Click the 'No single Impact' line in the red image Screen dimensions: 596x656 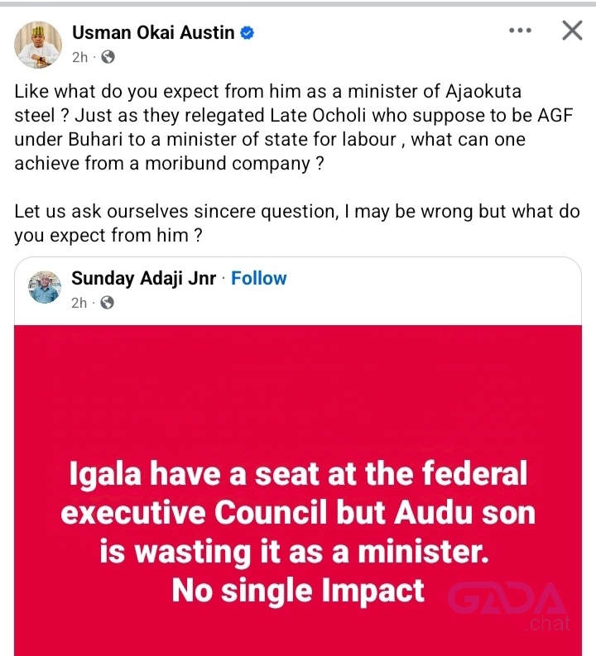[298, 591]
